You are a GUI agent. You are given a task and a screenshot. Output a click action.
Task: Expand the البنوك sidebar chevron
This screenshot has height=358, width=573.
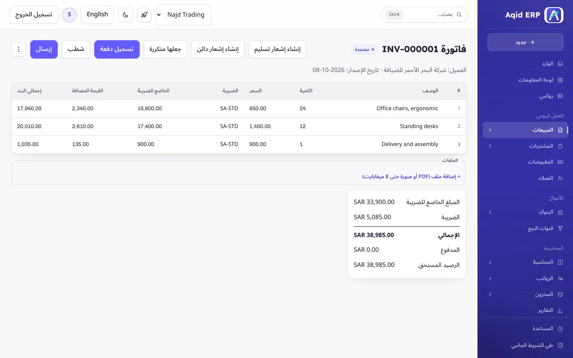[x=490, y=212]
